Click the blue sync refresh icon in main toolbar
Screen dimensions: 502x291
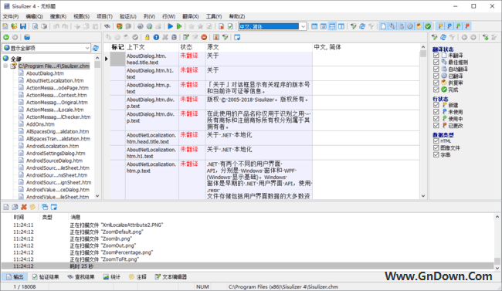point(362,26)
